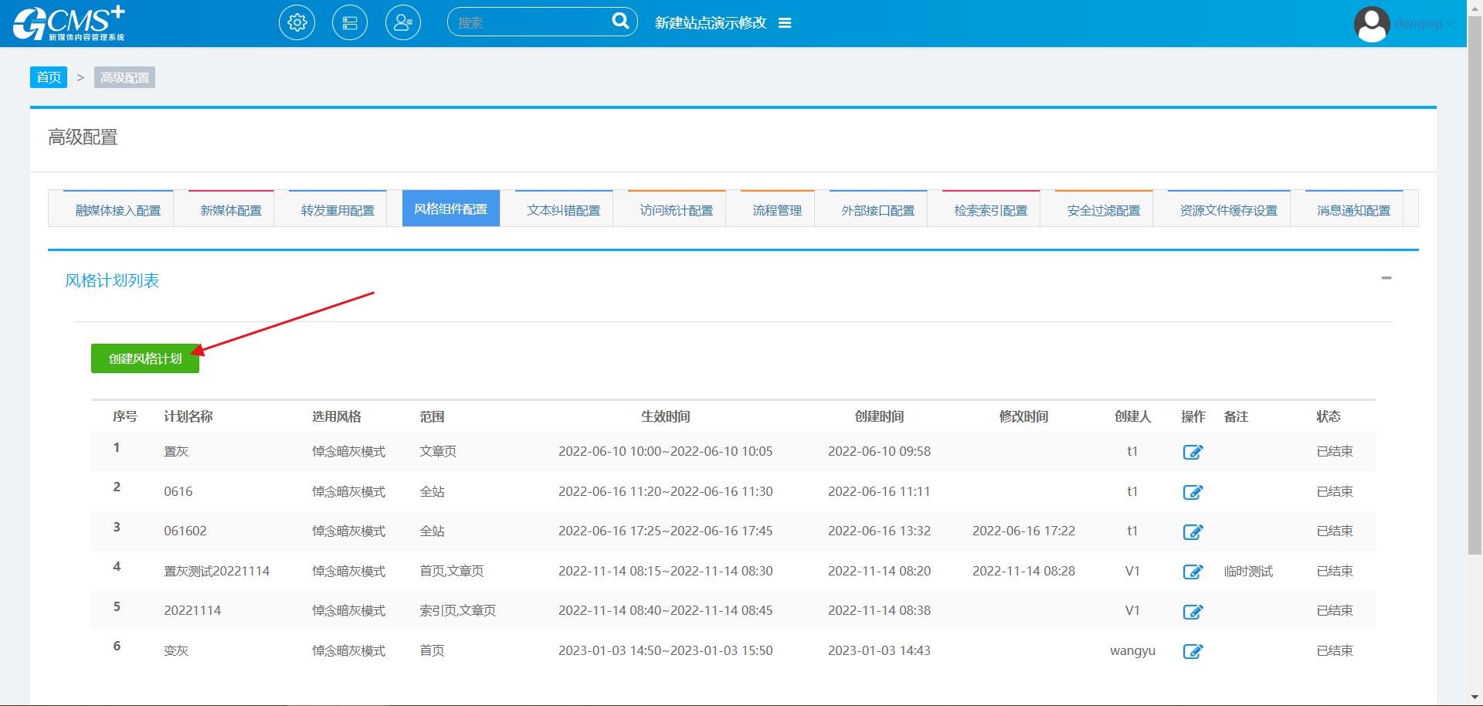Click the server management icon in header
Image resolution: width=1483 pixels, height=706 pixels.
[350, 23]
